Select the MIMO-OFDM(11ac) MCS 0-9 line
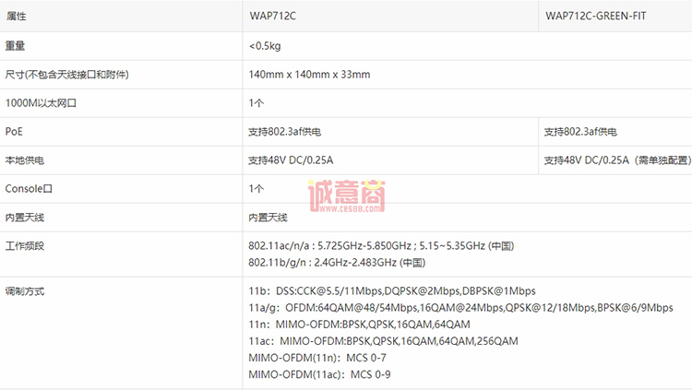 point(319,374)
